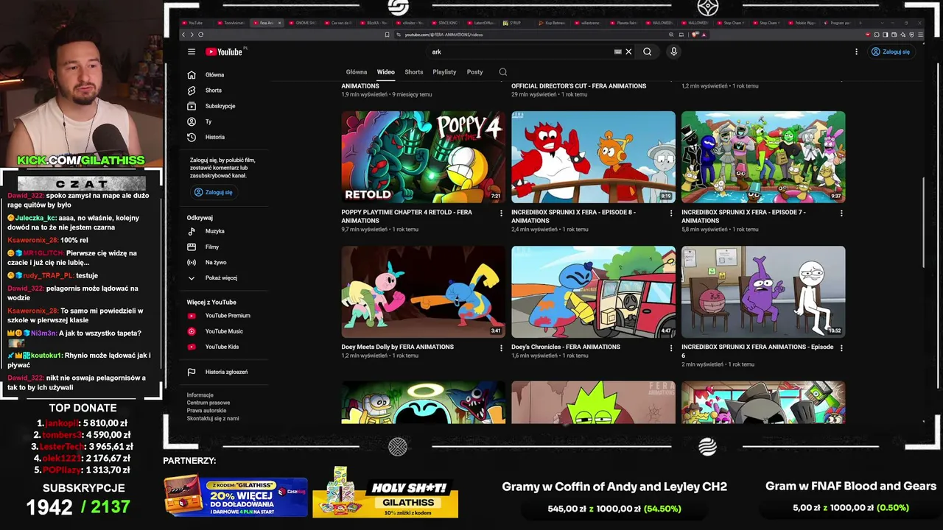Go to the YouTube logo home
The image size is (943, 530).
[224, 52]
